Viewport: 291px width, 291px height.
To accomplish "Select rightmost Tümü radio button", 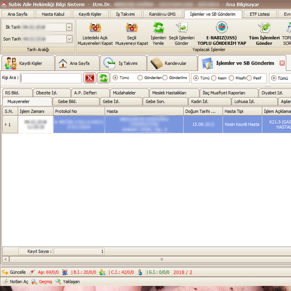I will coord(274,78).
